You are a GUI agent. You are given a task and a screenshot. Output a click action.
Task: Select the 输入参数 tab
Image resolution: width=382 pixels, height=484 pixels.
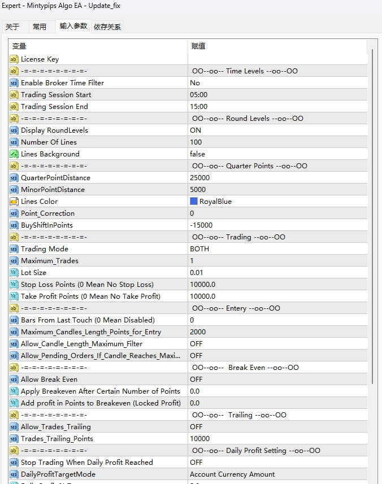click(73, 26)
